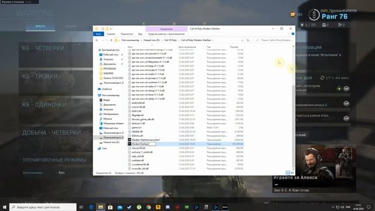The width and height of the screenshot is (375, 211).
Task: Switch to large thumbnails view icon
Action: (292, 173)
